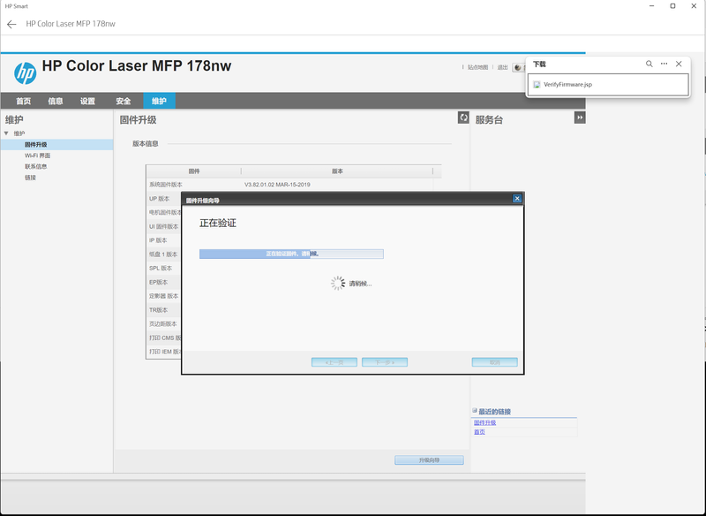Open Wi-Fi 界面 in the sidebar
706x516 pixels.
(37, 156)
